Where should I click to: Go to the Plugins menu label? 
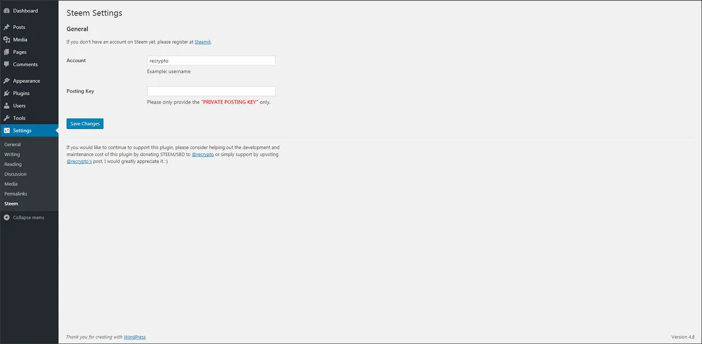(x=21, y=93)
